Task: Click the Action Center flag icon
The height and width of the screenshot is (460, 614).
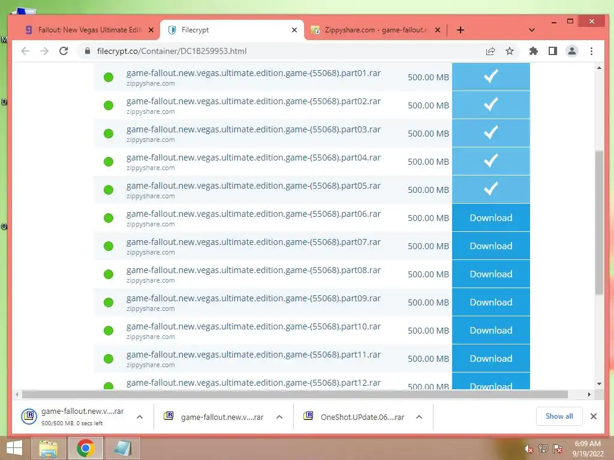Action: (558, 449)
